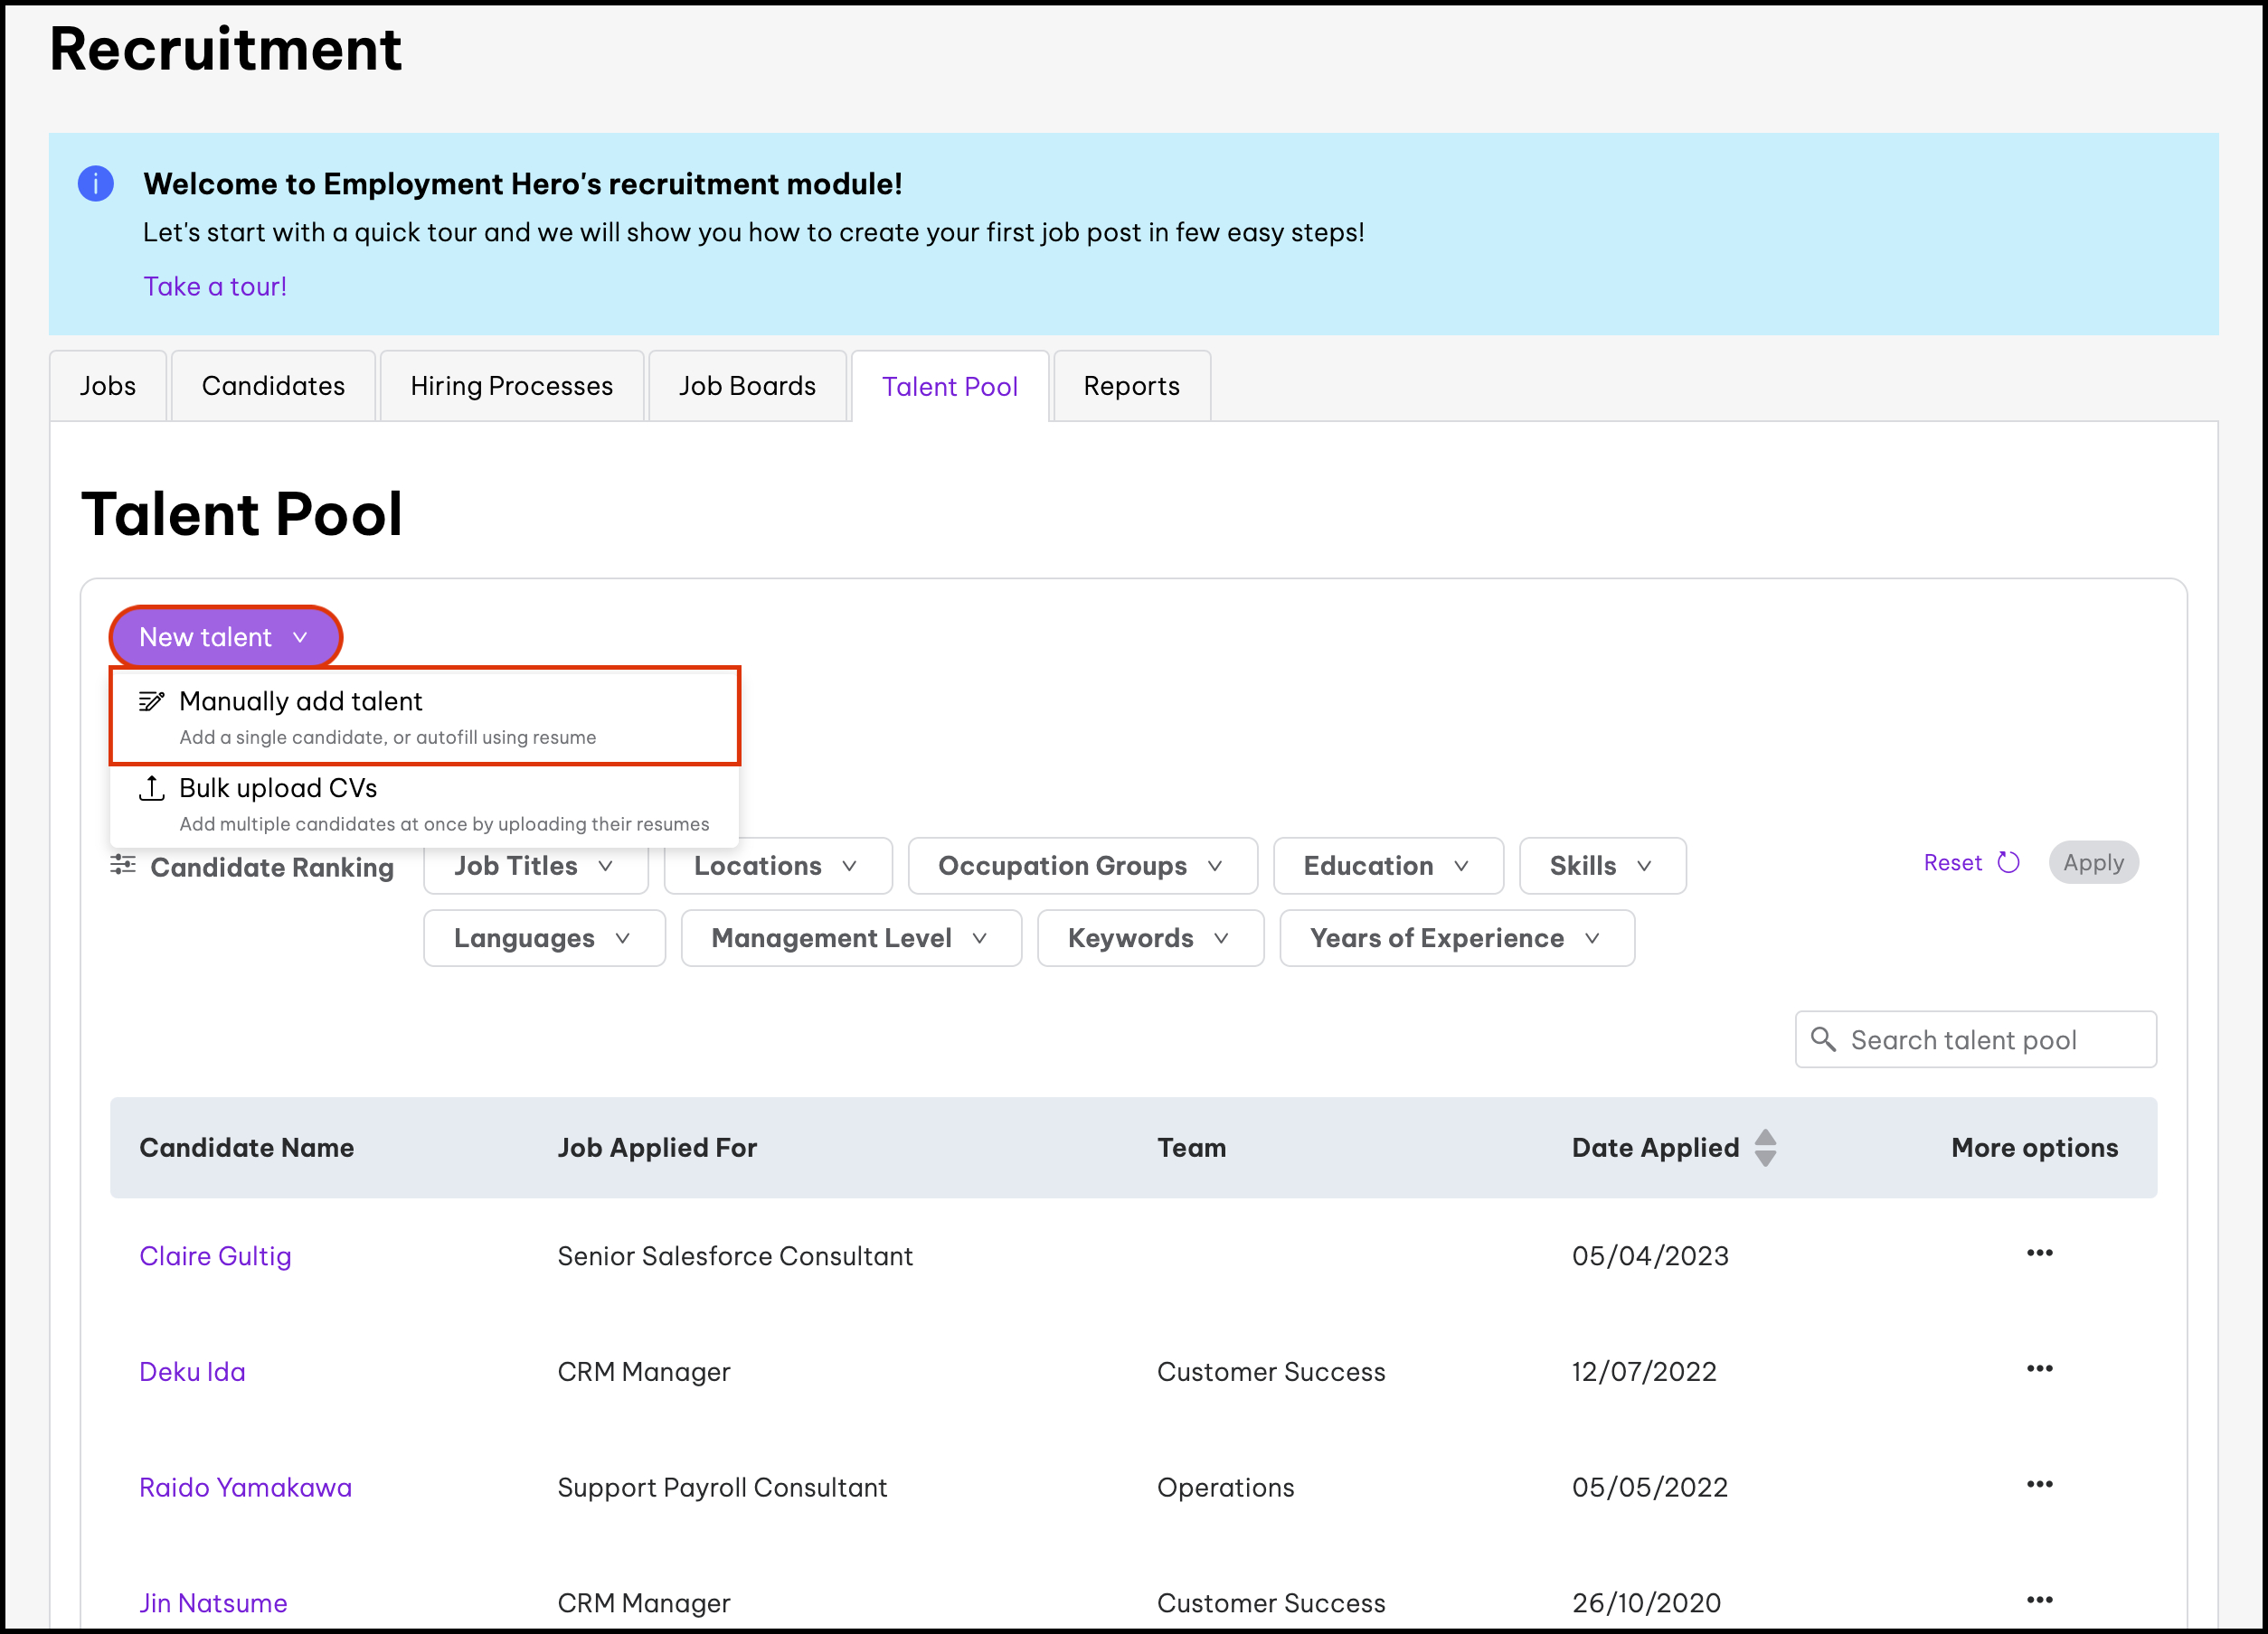Choose Manually add talent option
The image size is (2268, 1634).
click(x=424, y=717)
